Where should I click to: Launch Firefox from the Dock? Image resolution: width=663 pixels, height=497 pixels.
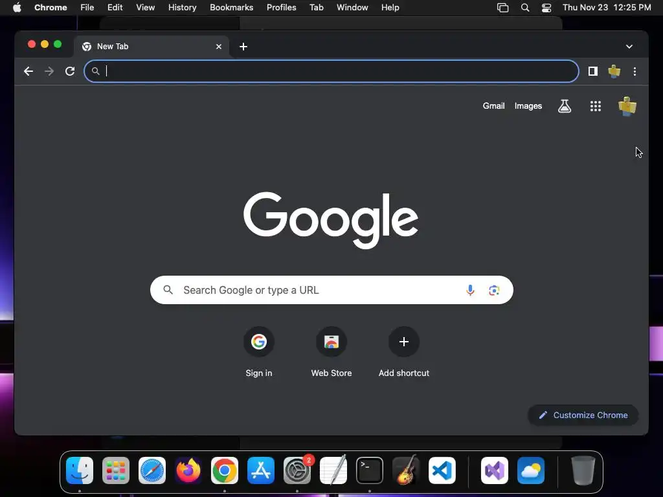coord(188,470)
